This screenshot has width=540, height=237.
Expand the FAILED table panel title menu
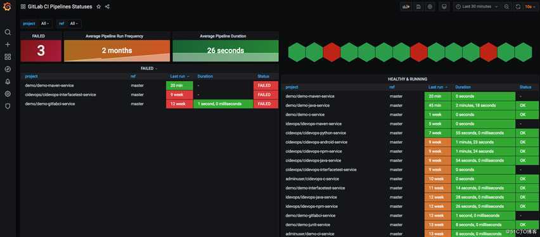click(x=149, y=68)
